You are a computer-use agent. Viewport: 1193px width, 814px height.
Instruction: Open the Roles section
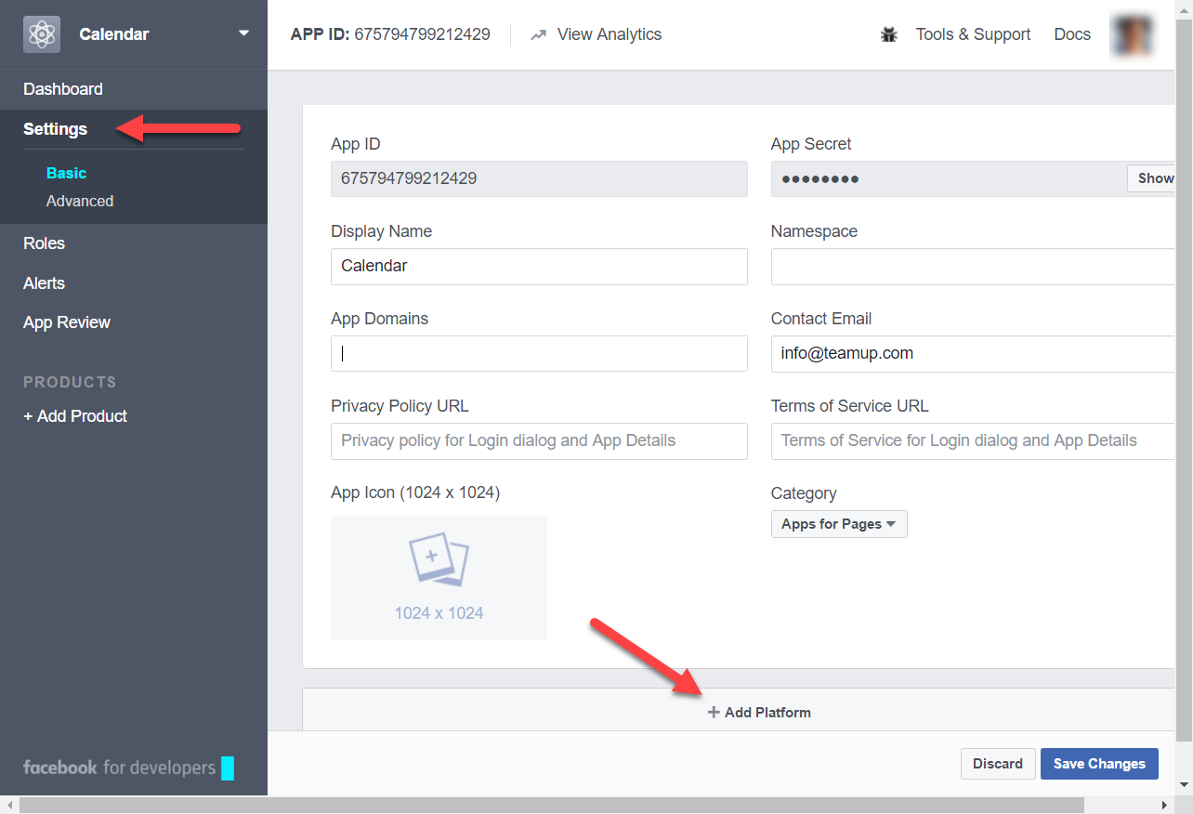click(45, 243)
